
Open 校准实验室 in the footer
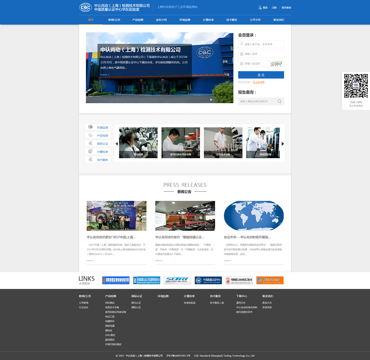click(x=190, y=303)
